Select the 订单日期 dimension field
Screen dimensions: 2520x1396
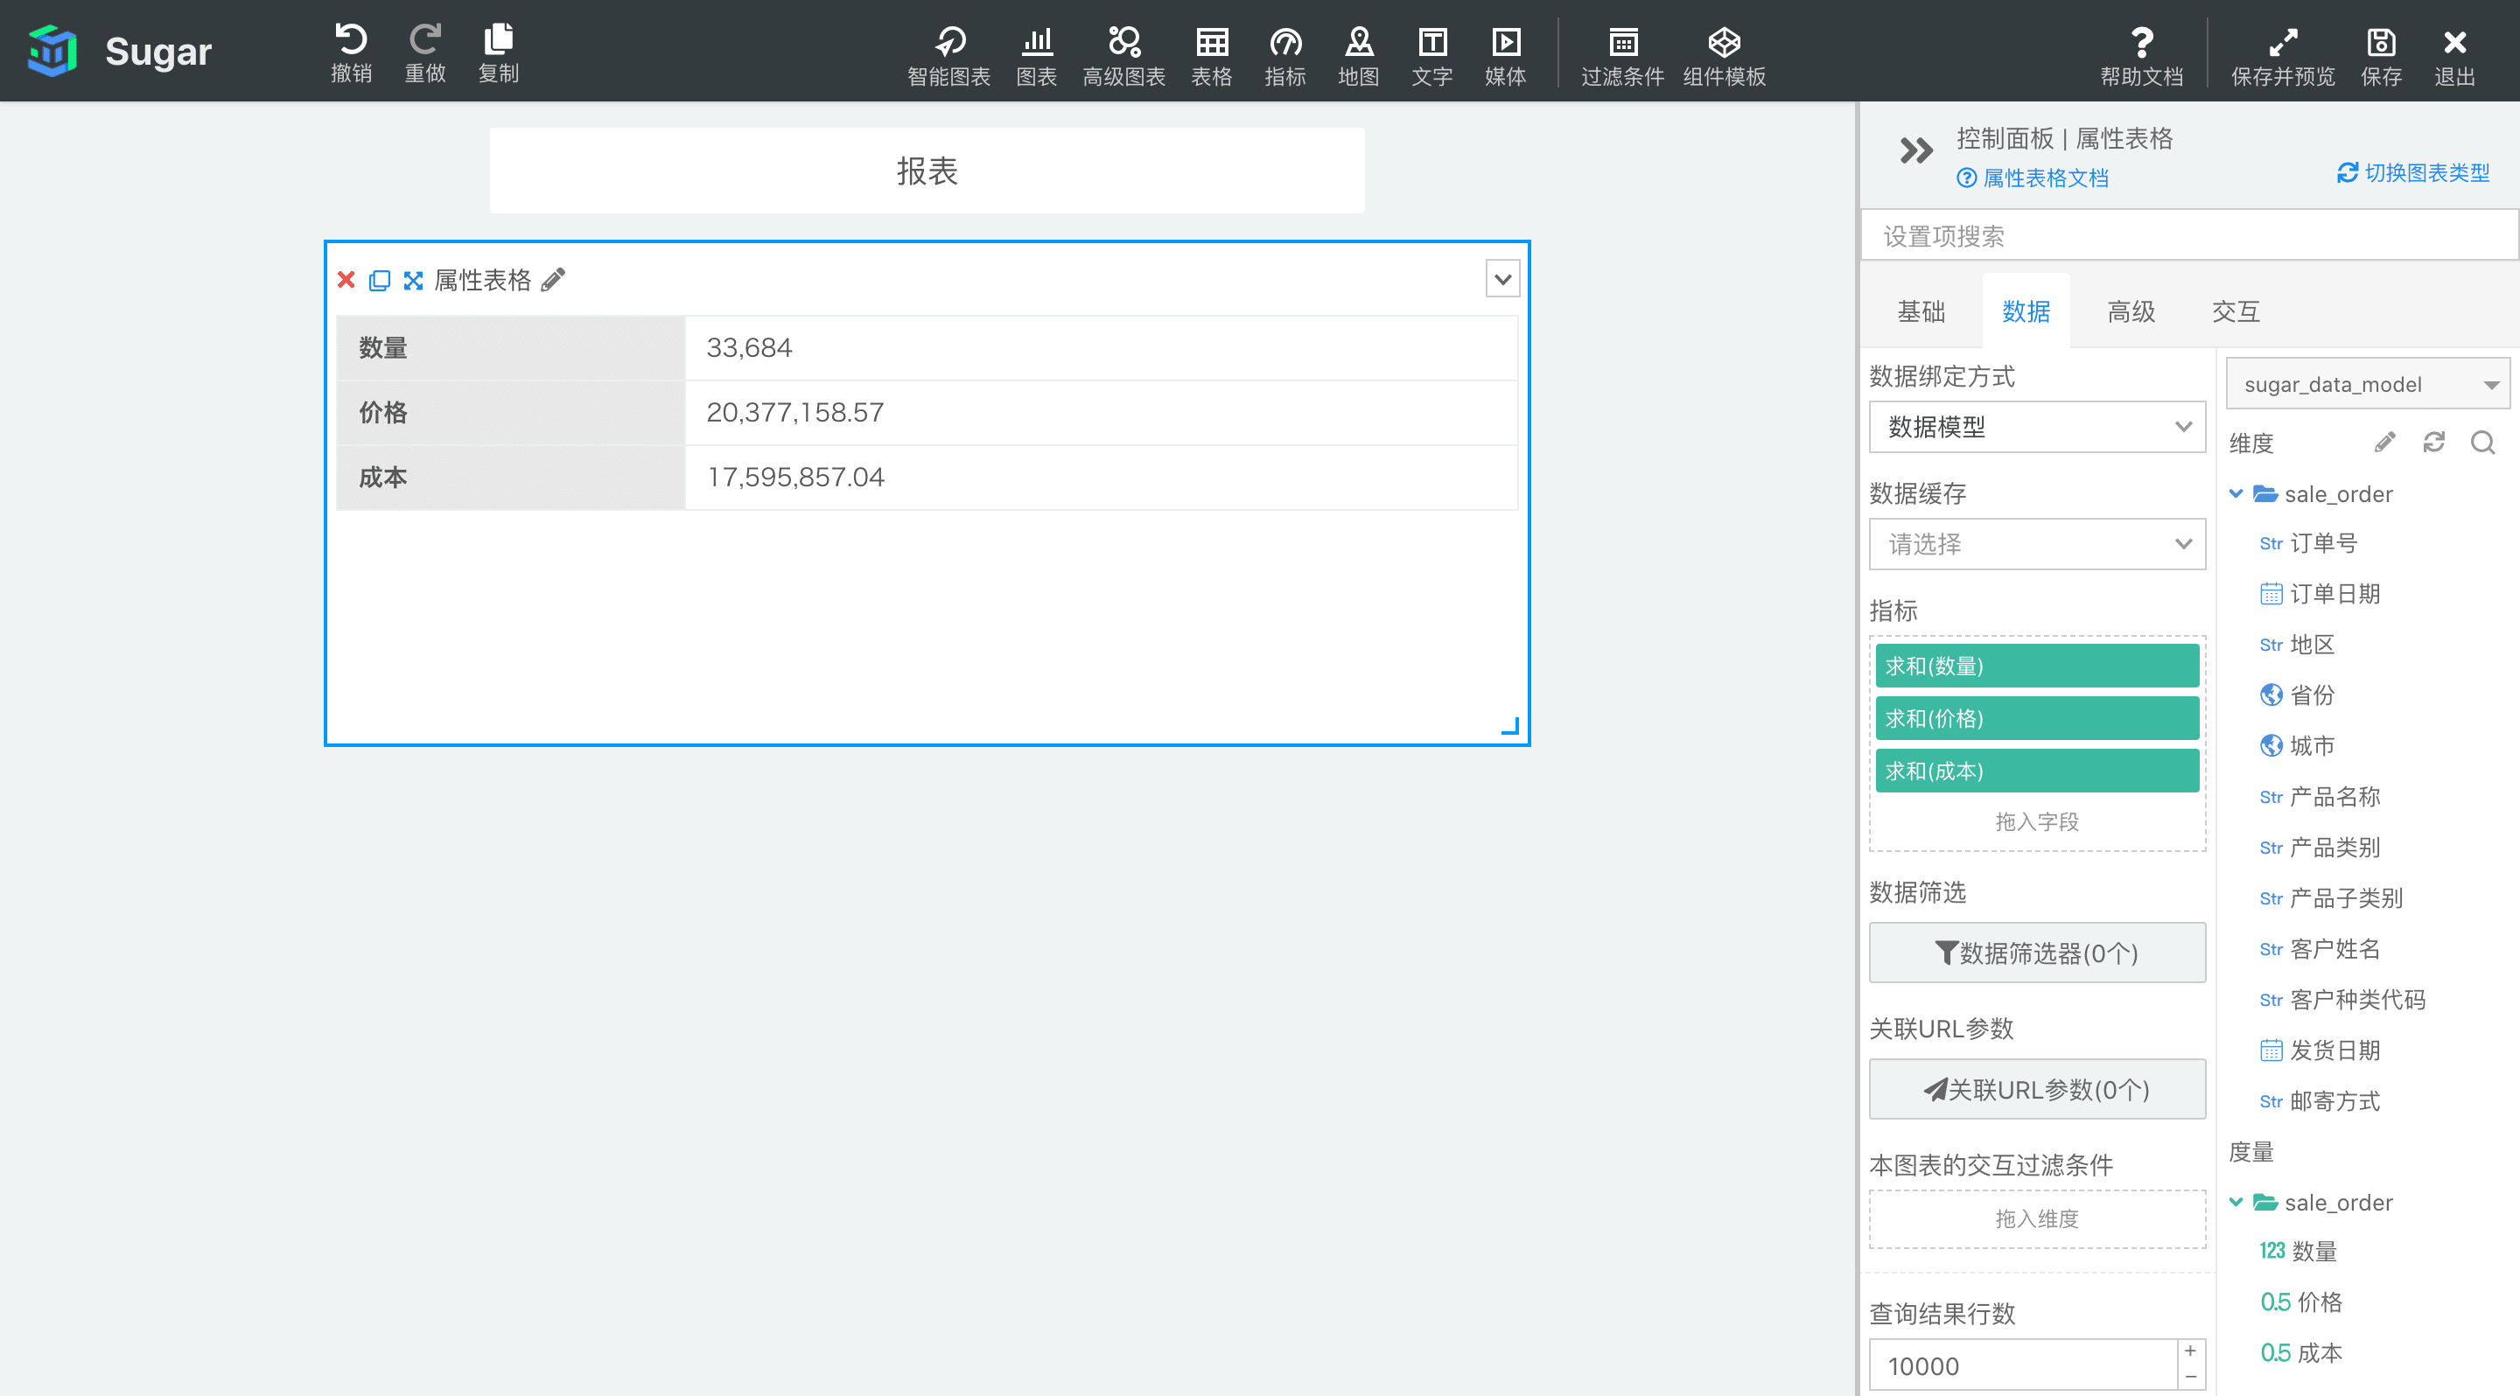2320,595
